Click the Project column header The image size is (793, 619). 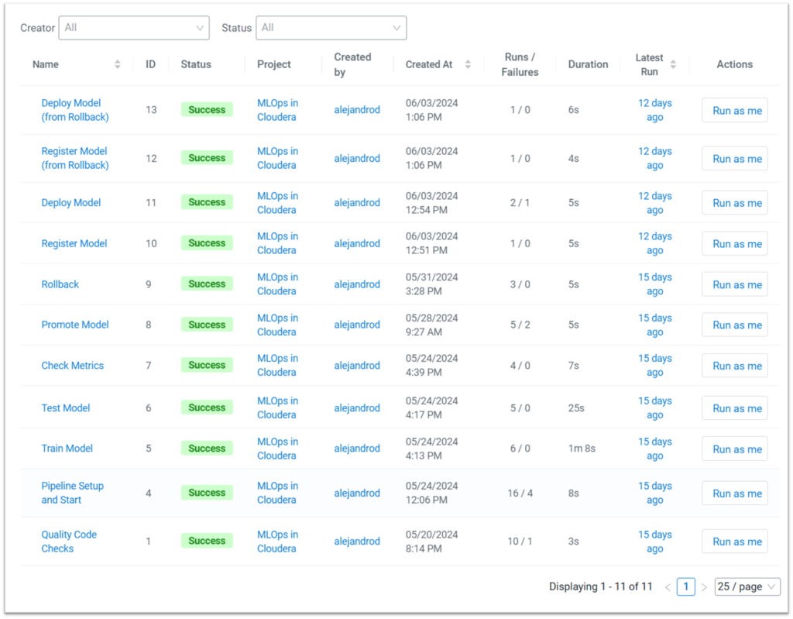pyautogui.click(x=273, y=64)
